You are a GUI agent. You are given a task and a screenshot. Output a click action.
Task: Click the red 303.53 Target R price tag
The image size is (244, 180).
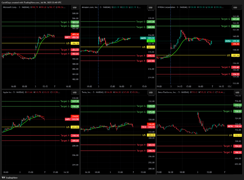coord(151,145)
